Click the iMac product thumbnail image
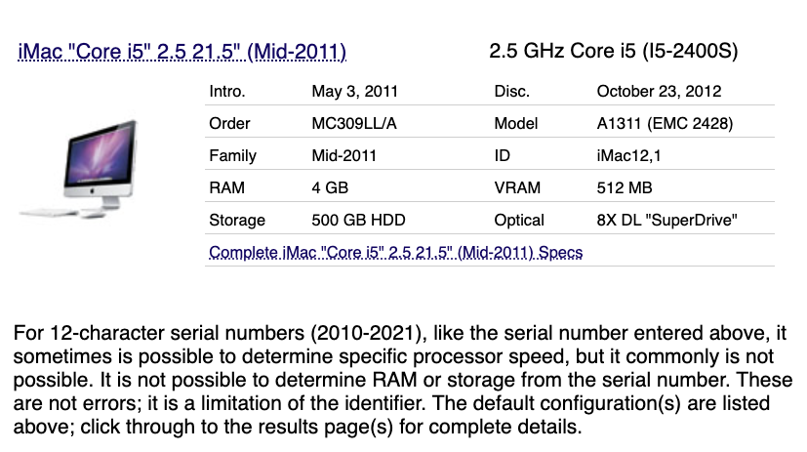Viewport: 807px width, 452px height. pos(79,169)
